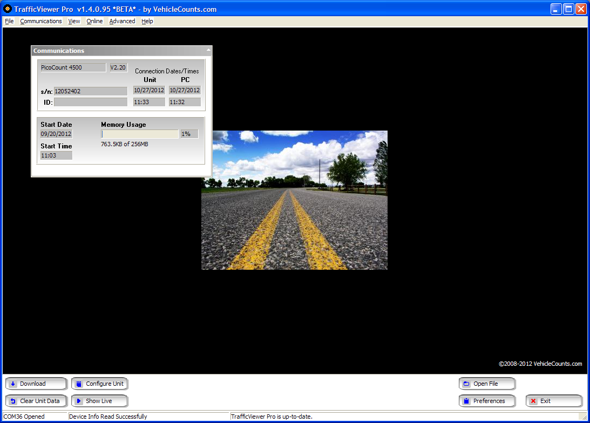Click the "PC" column header

click(x=185, y=80)
